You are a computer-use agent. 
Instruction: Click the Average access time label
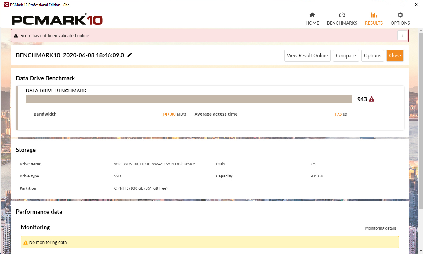coord(216,114)
